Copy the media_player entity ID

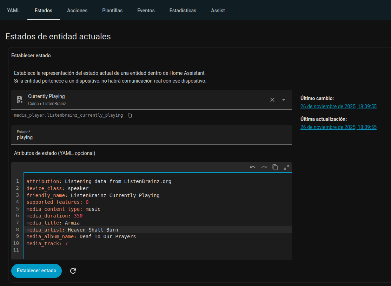(130, 115)
